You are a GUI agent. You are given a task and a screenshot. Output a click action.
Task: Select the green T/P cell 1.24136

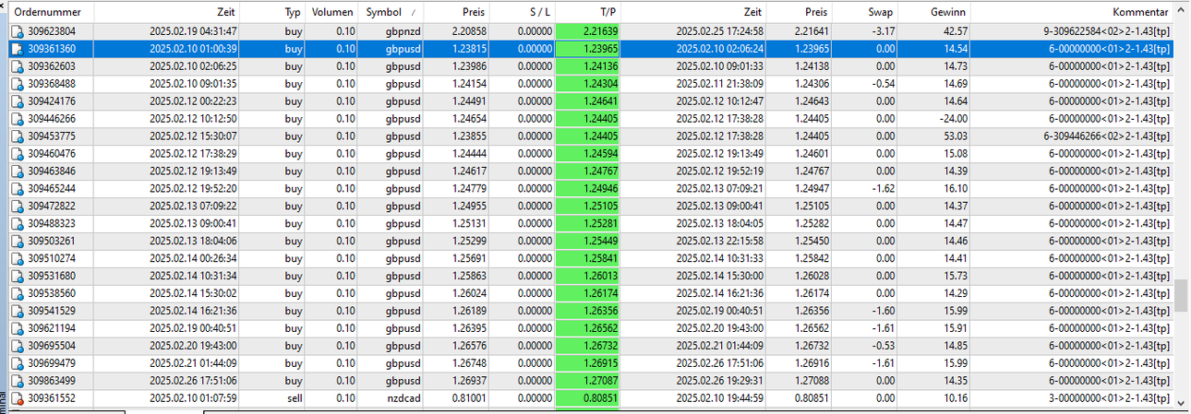pos(587,66)
